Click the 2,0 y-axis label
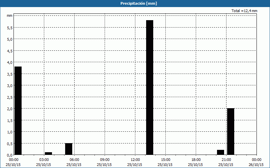 pyautogui.click(x=10, y=109)
